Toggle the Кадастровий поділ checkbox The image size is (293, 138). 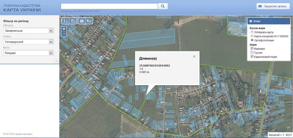pos(252,57)
